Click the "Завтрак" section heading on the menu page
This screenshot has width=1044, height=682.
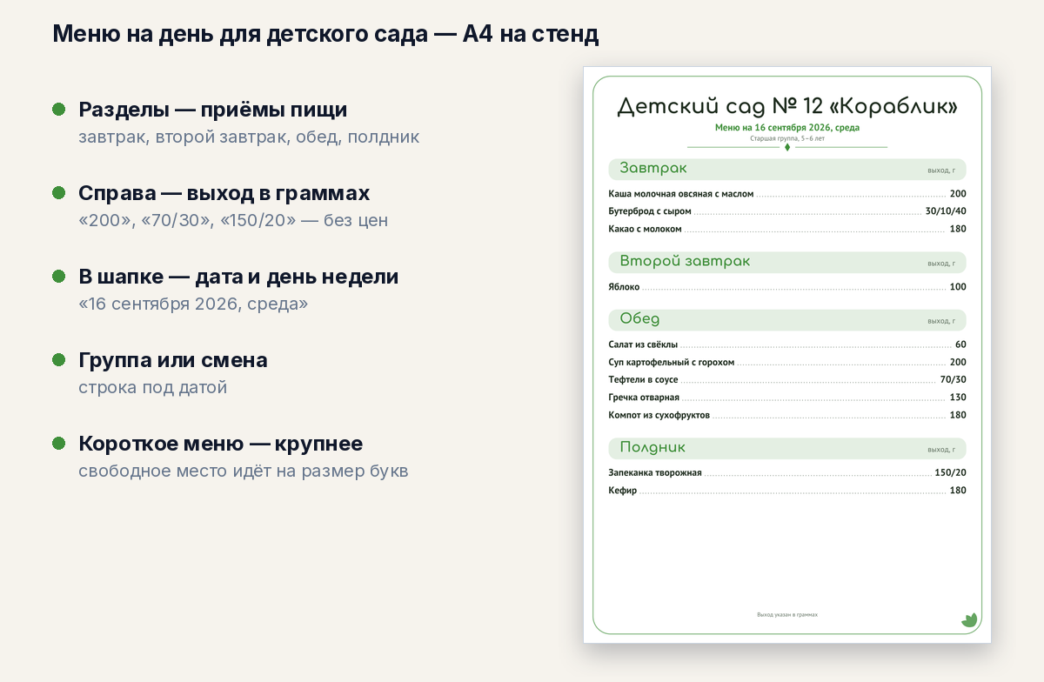(653, 168)
